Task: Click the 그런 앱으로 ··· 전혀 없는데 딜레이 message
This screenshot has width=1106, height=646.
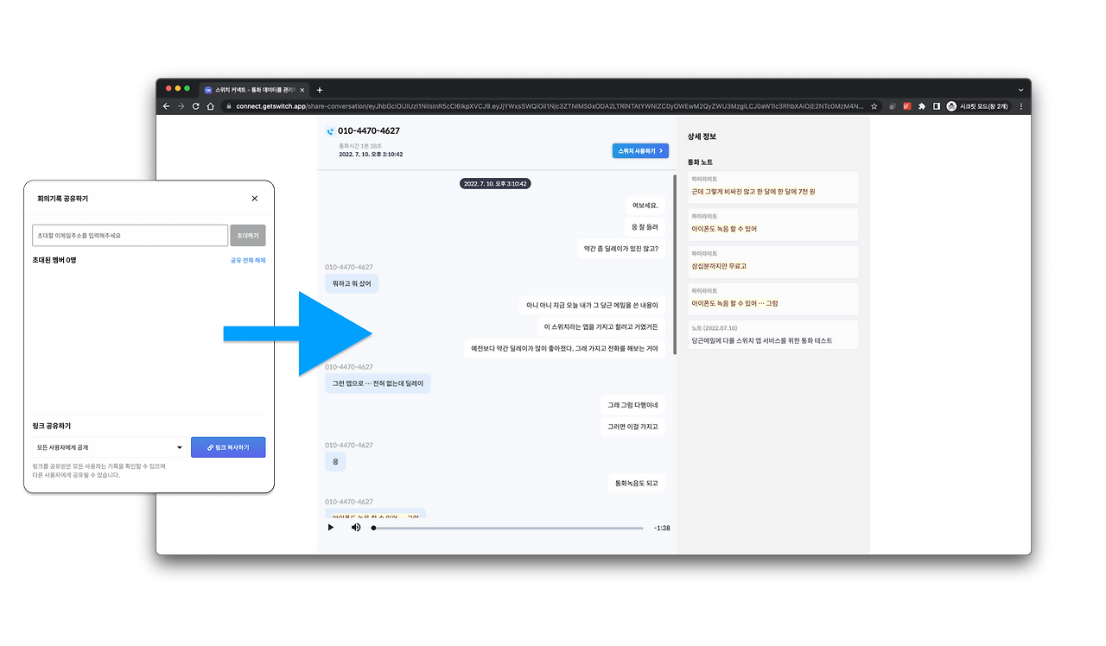Action: pos(378,383)
